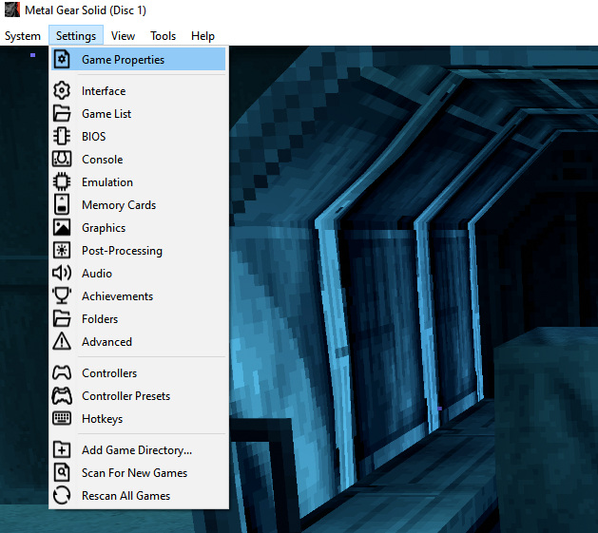Viewport: 598px width, 533px height.
Task: Click the Achievements trophy icon
Action: (x=62, y=295)
